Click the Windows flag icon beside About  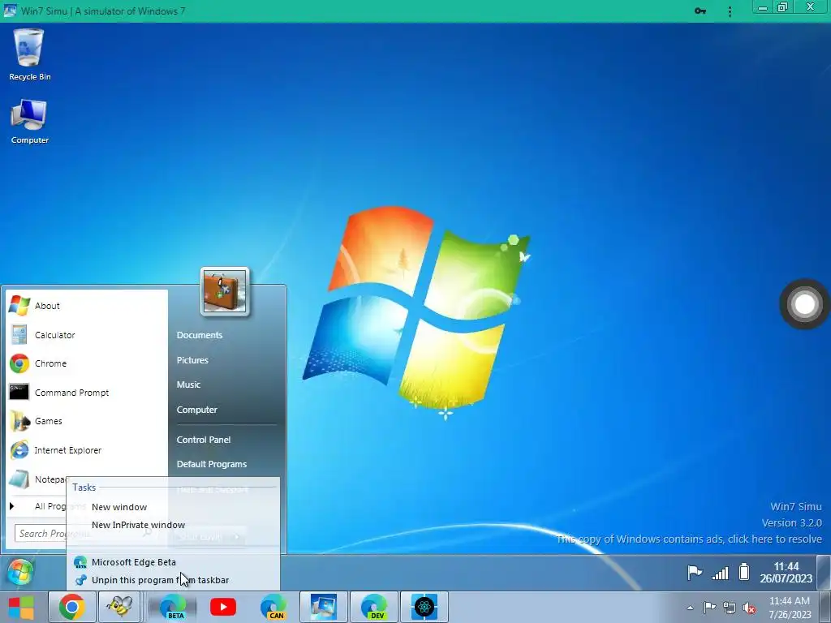coord(19,306)
